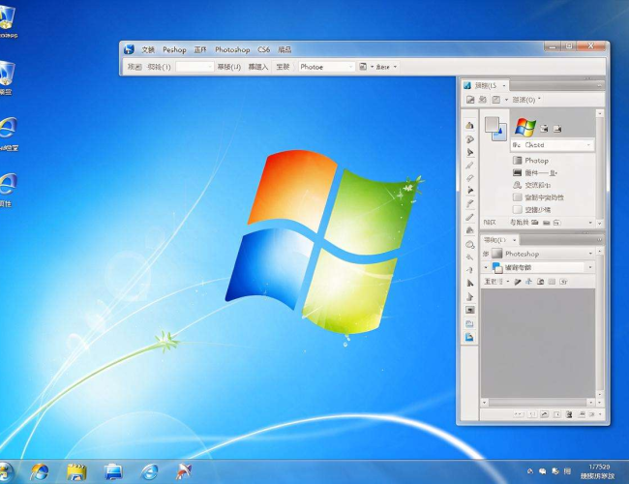Viewport: 629px width, 484px height.
Task: Click the blue cross icon in the lower panel toolbar
Action: coord(528,282)
